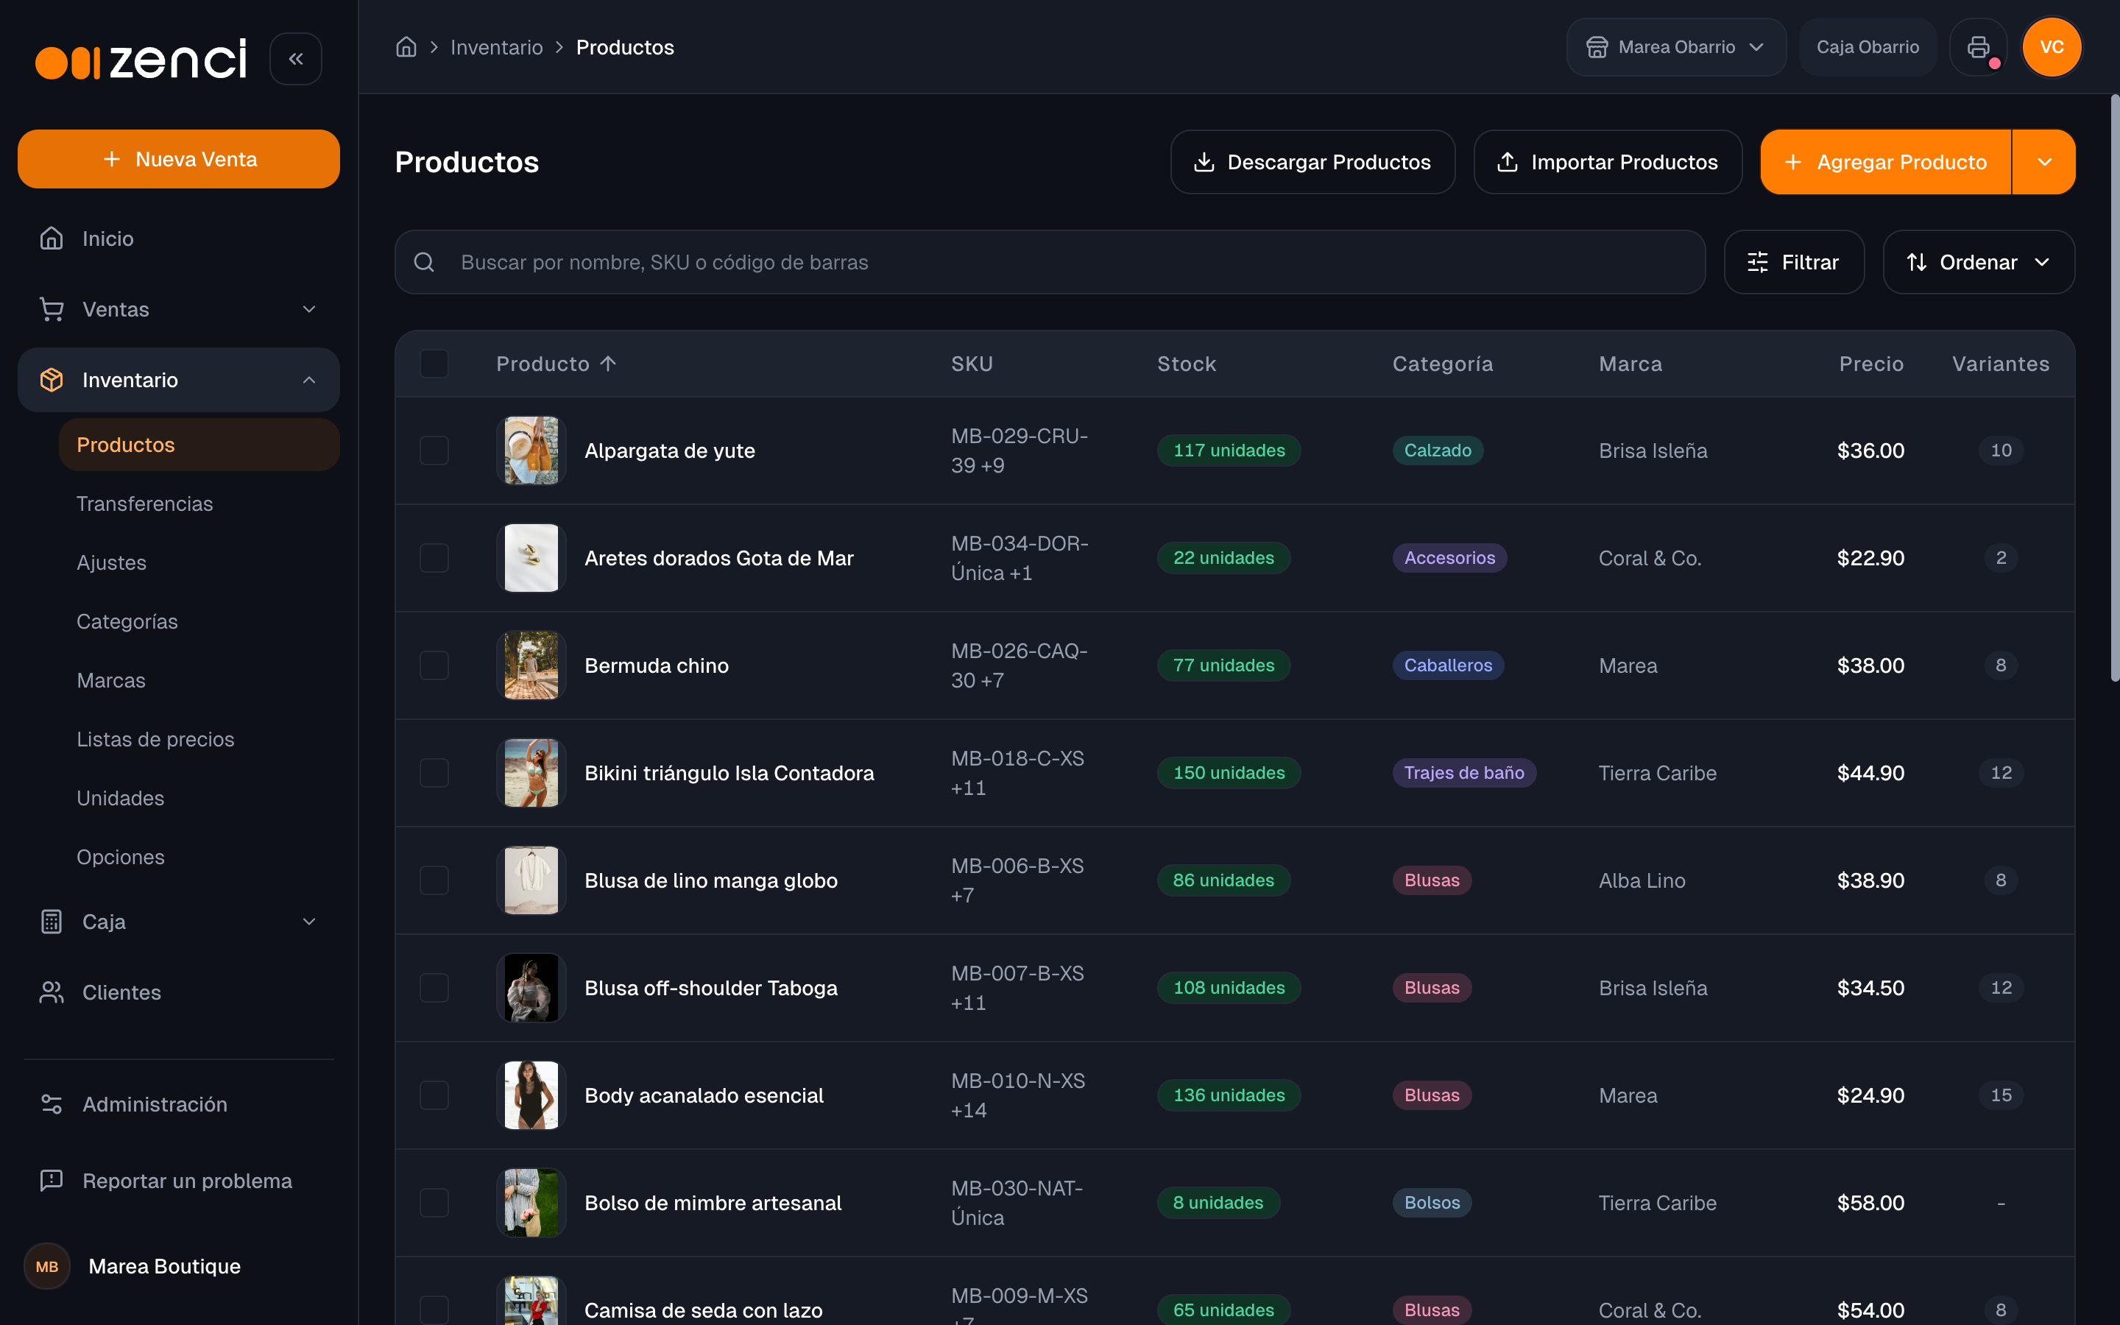Image resolution: width=2120 pixels, height=1325 pixels.
Task: Click the Ventas shopping cart icon
Action: coord(52,309)
